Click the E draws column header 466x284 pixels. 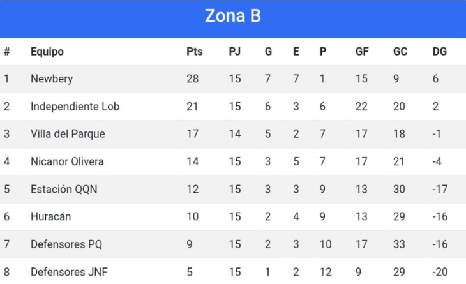coord(296,52)
